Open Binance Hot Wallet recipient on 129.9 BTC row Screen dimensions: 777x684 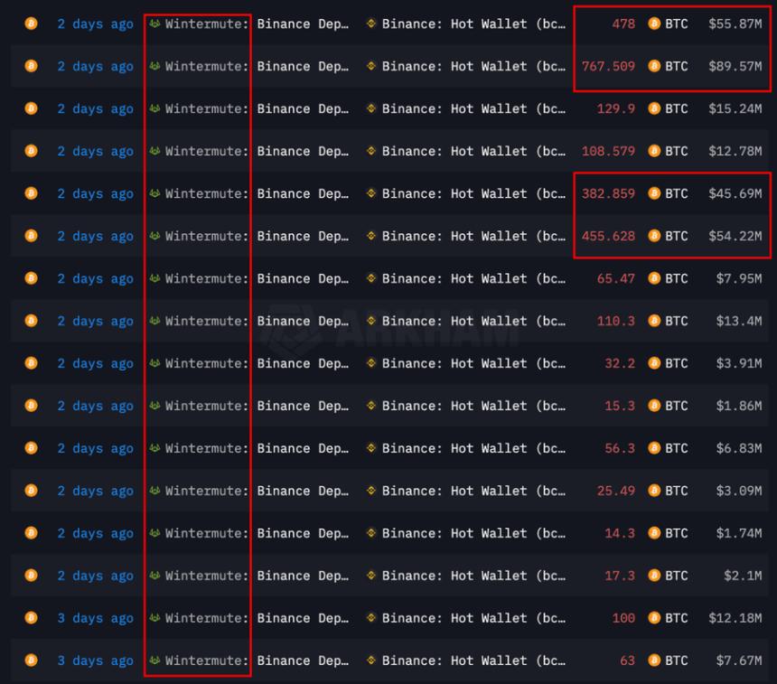[473, 108]
